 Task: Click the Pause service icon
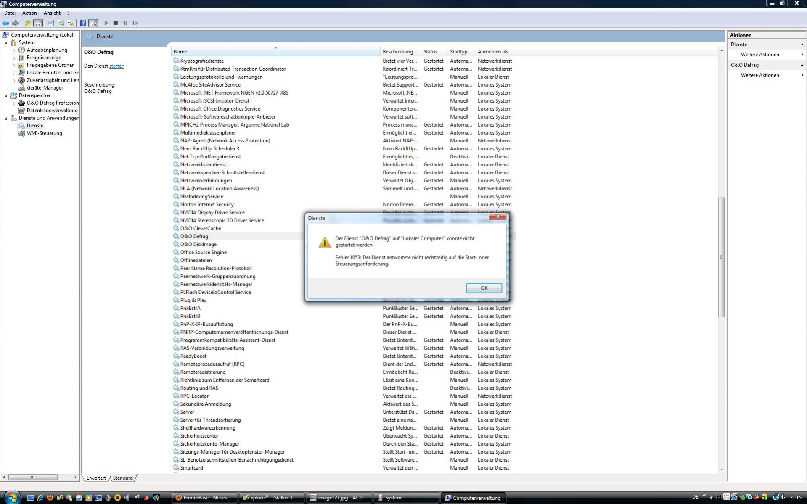pyautogui.click(x=125, y=23)
